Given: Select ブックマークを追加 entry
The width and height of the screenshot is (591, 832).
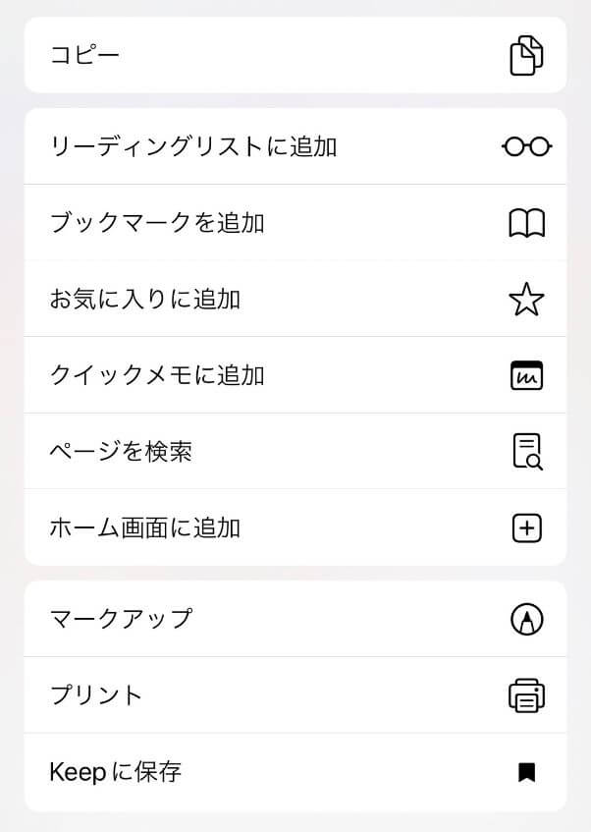Looking at the screenshot, I should (157, 223).
